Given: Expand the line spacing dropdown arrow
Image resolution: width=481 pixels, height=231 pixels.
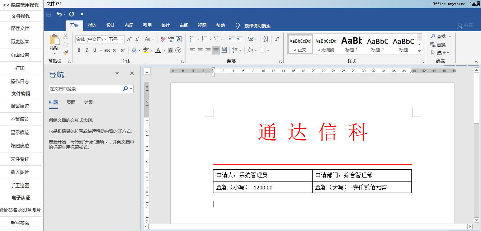Looking at the screenshot, I should [x=240, y=50].
